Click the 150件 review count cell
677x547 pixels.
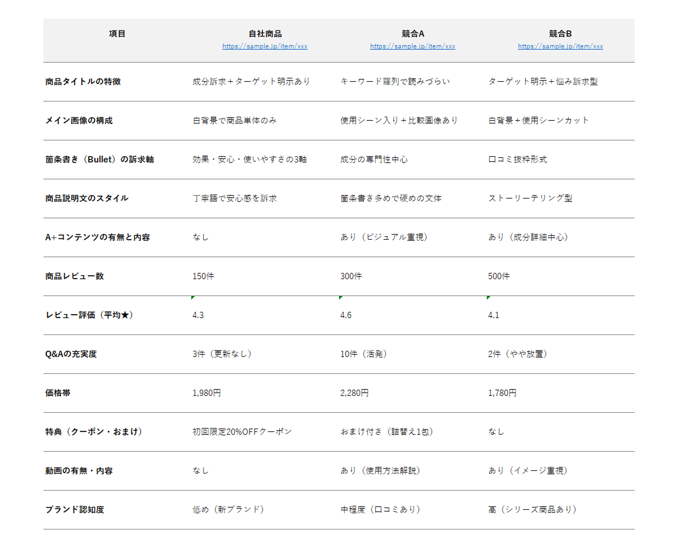click(x=204, y=276)
